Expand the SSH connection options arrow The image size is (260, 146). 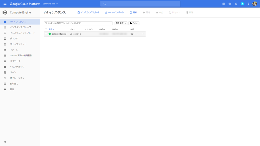tap(137, 34)
